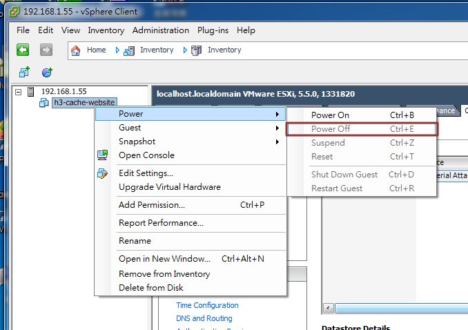Select Open Console from the context menu
The height and width of the screenshot is (330, 468).
pos(191,155)
